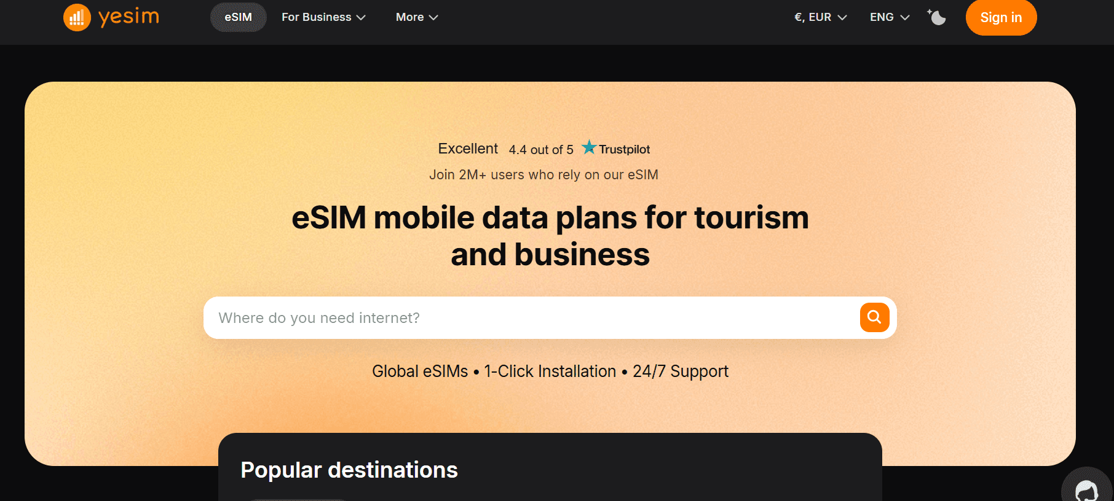This screenshot has width=1114, height=501.
Task: Open the For Business menu
Action: 316,17
